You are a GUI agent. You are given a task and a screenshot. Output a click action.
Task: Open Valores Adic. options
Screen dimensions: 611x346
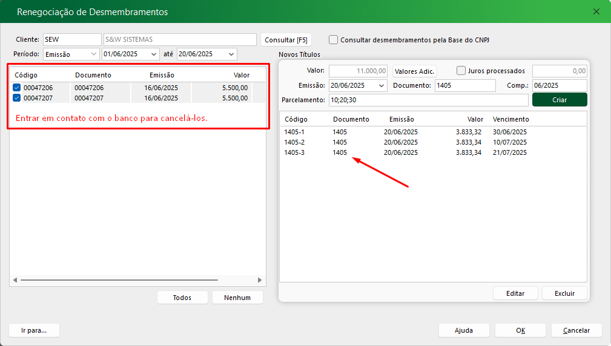coord(415,71)
